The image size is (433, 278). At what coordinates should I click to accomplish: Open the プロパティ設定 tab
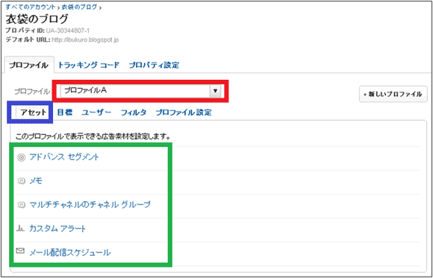click(x=154, y=66)
